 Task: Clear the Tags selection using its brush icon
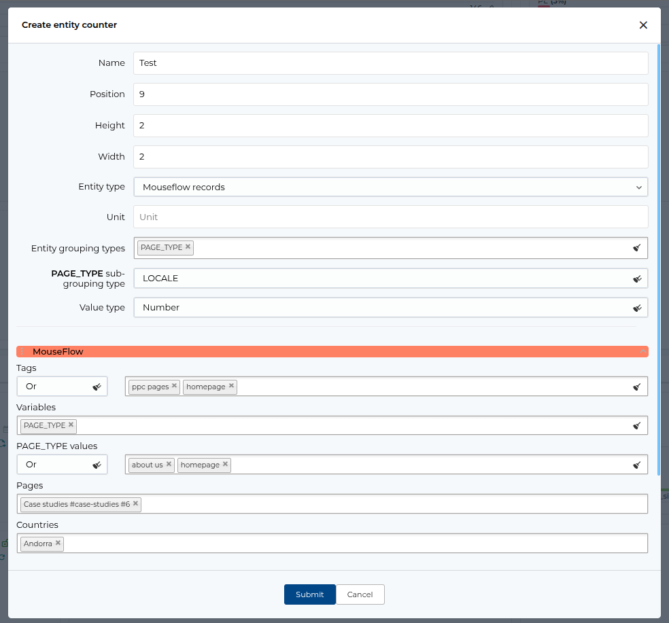(x=637, y=386)
